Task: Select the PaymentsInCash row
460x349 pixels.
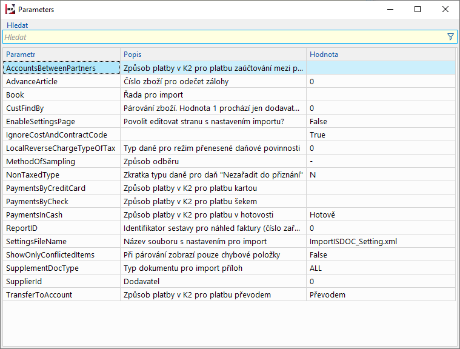Action: coord(34,214)
